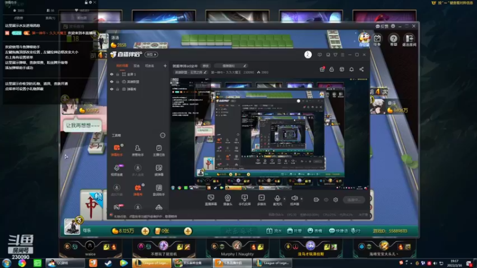Hide the 全屏 1 source with eye icon
This screenshot has width=477, height=268.
(x=111, y=74)
